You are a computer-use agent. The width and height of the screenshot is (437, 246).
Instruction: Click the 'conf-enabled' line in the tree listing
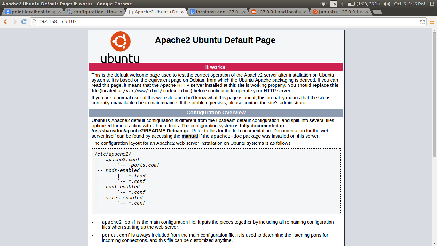123,187
